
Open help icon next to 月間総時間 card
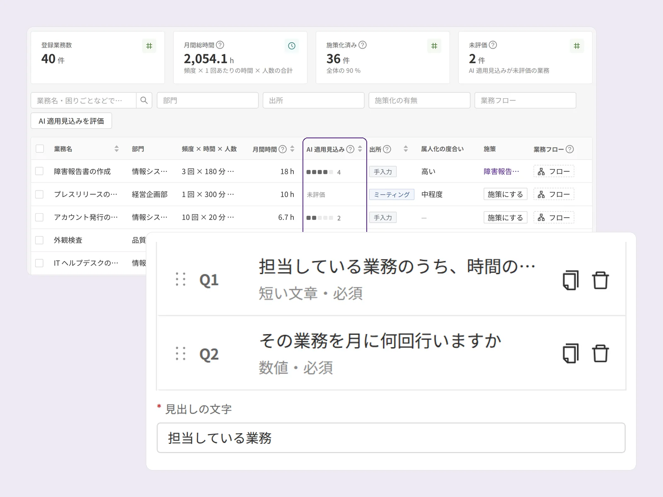[220, 45]
